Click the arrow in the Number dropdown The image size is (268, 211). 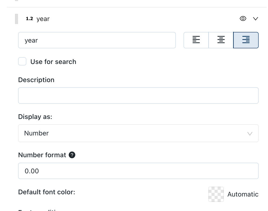250,133
